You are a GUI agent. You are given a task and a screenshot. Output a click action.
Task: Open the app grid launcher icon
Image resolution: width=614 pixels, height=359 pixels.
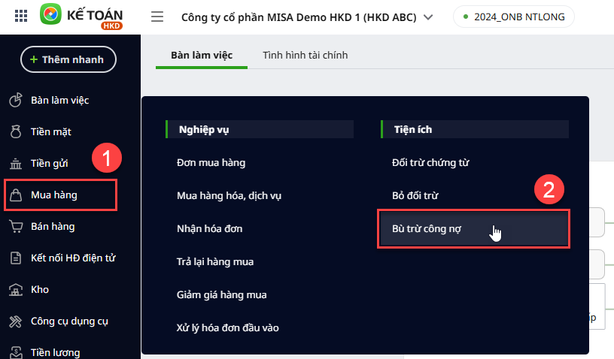pos(21,16)
